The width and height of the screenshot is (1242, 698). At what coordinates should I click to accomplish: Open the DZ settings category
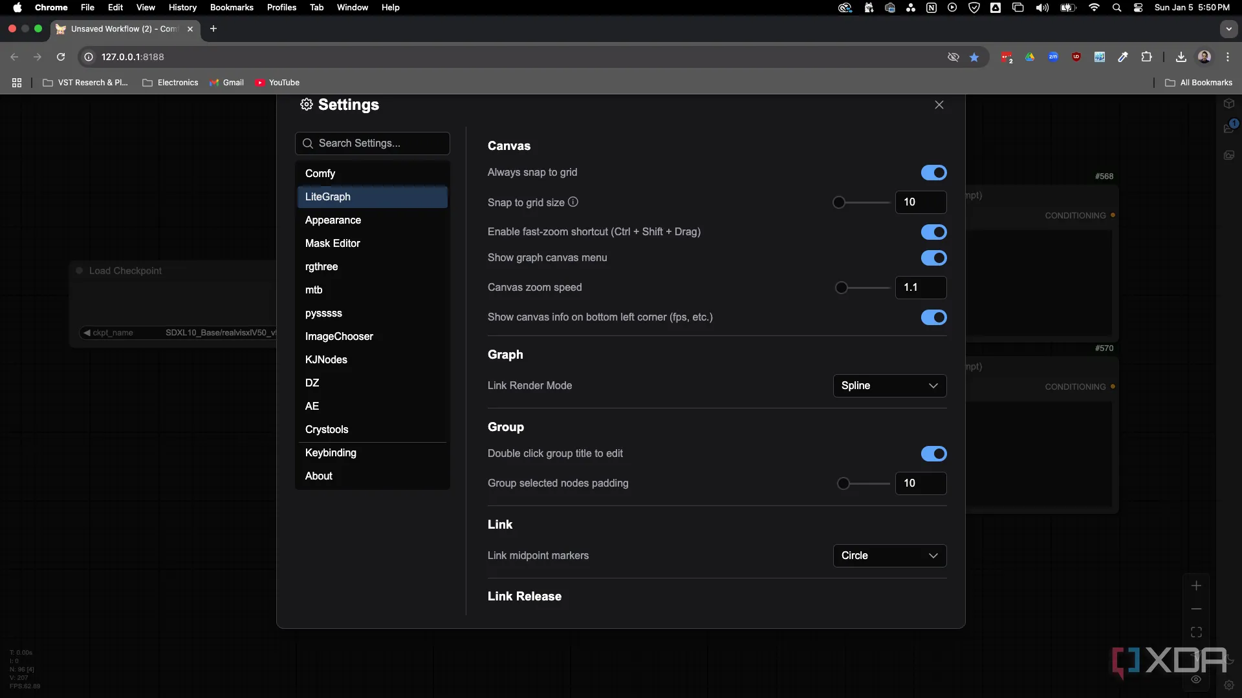[373, 383]
